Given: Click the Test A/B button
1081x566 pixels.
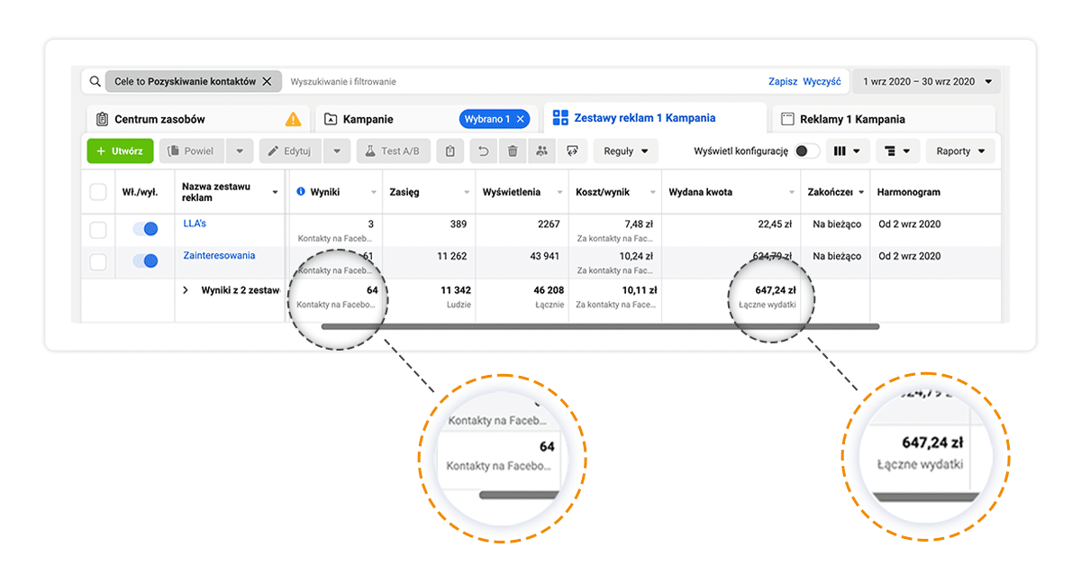Looking at the screenshot, I should click(394, 151).
